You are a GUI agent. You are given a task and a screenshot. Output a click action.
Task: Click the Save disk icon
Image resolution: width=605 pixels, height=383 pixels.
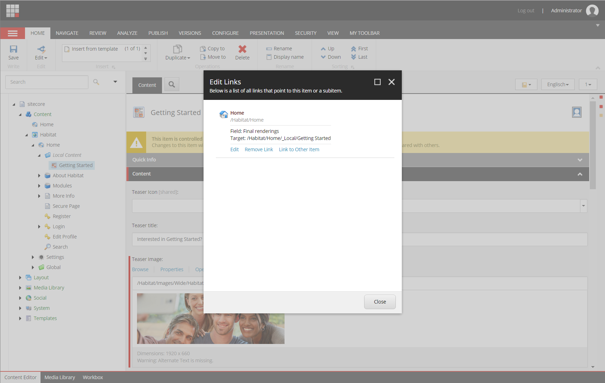pyautogui.click(x=13, y=49)
